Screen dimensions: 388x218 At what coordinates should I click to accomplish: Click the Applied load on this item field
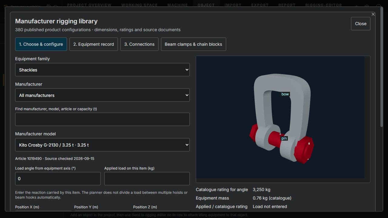(x=147, y=179)
